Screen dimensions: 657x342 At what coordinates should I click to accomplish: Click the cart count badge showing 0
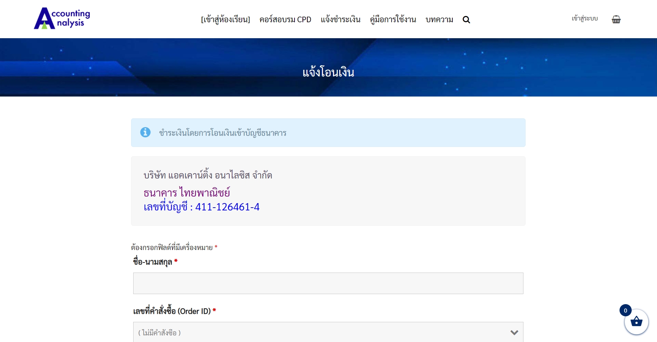[x=625, y=310]
